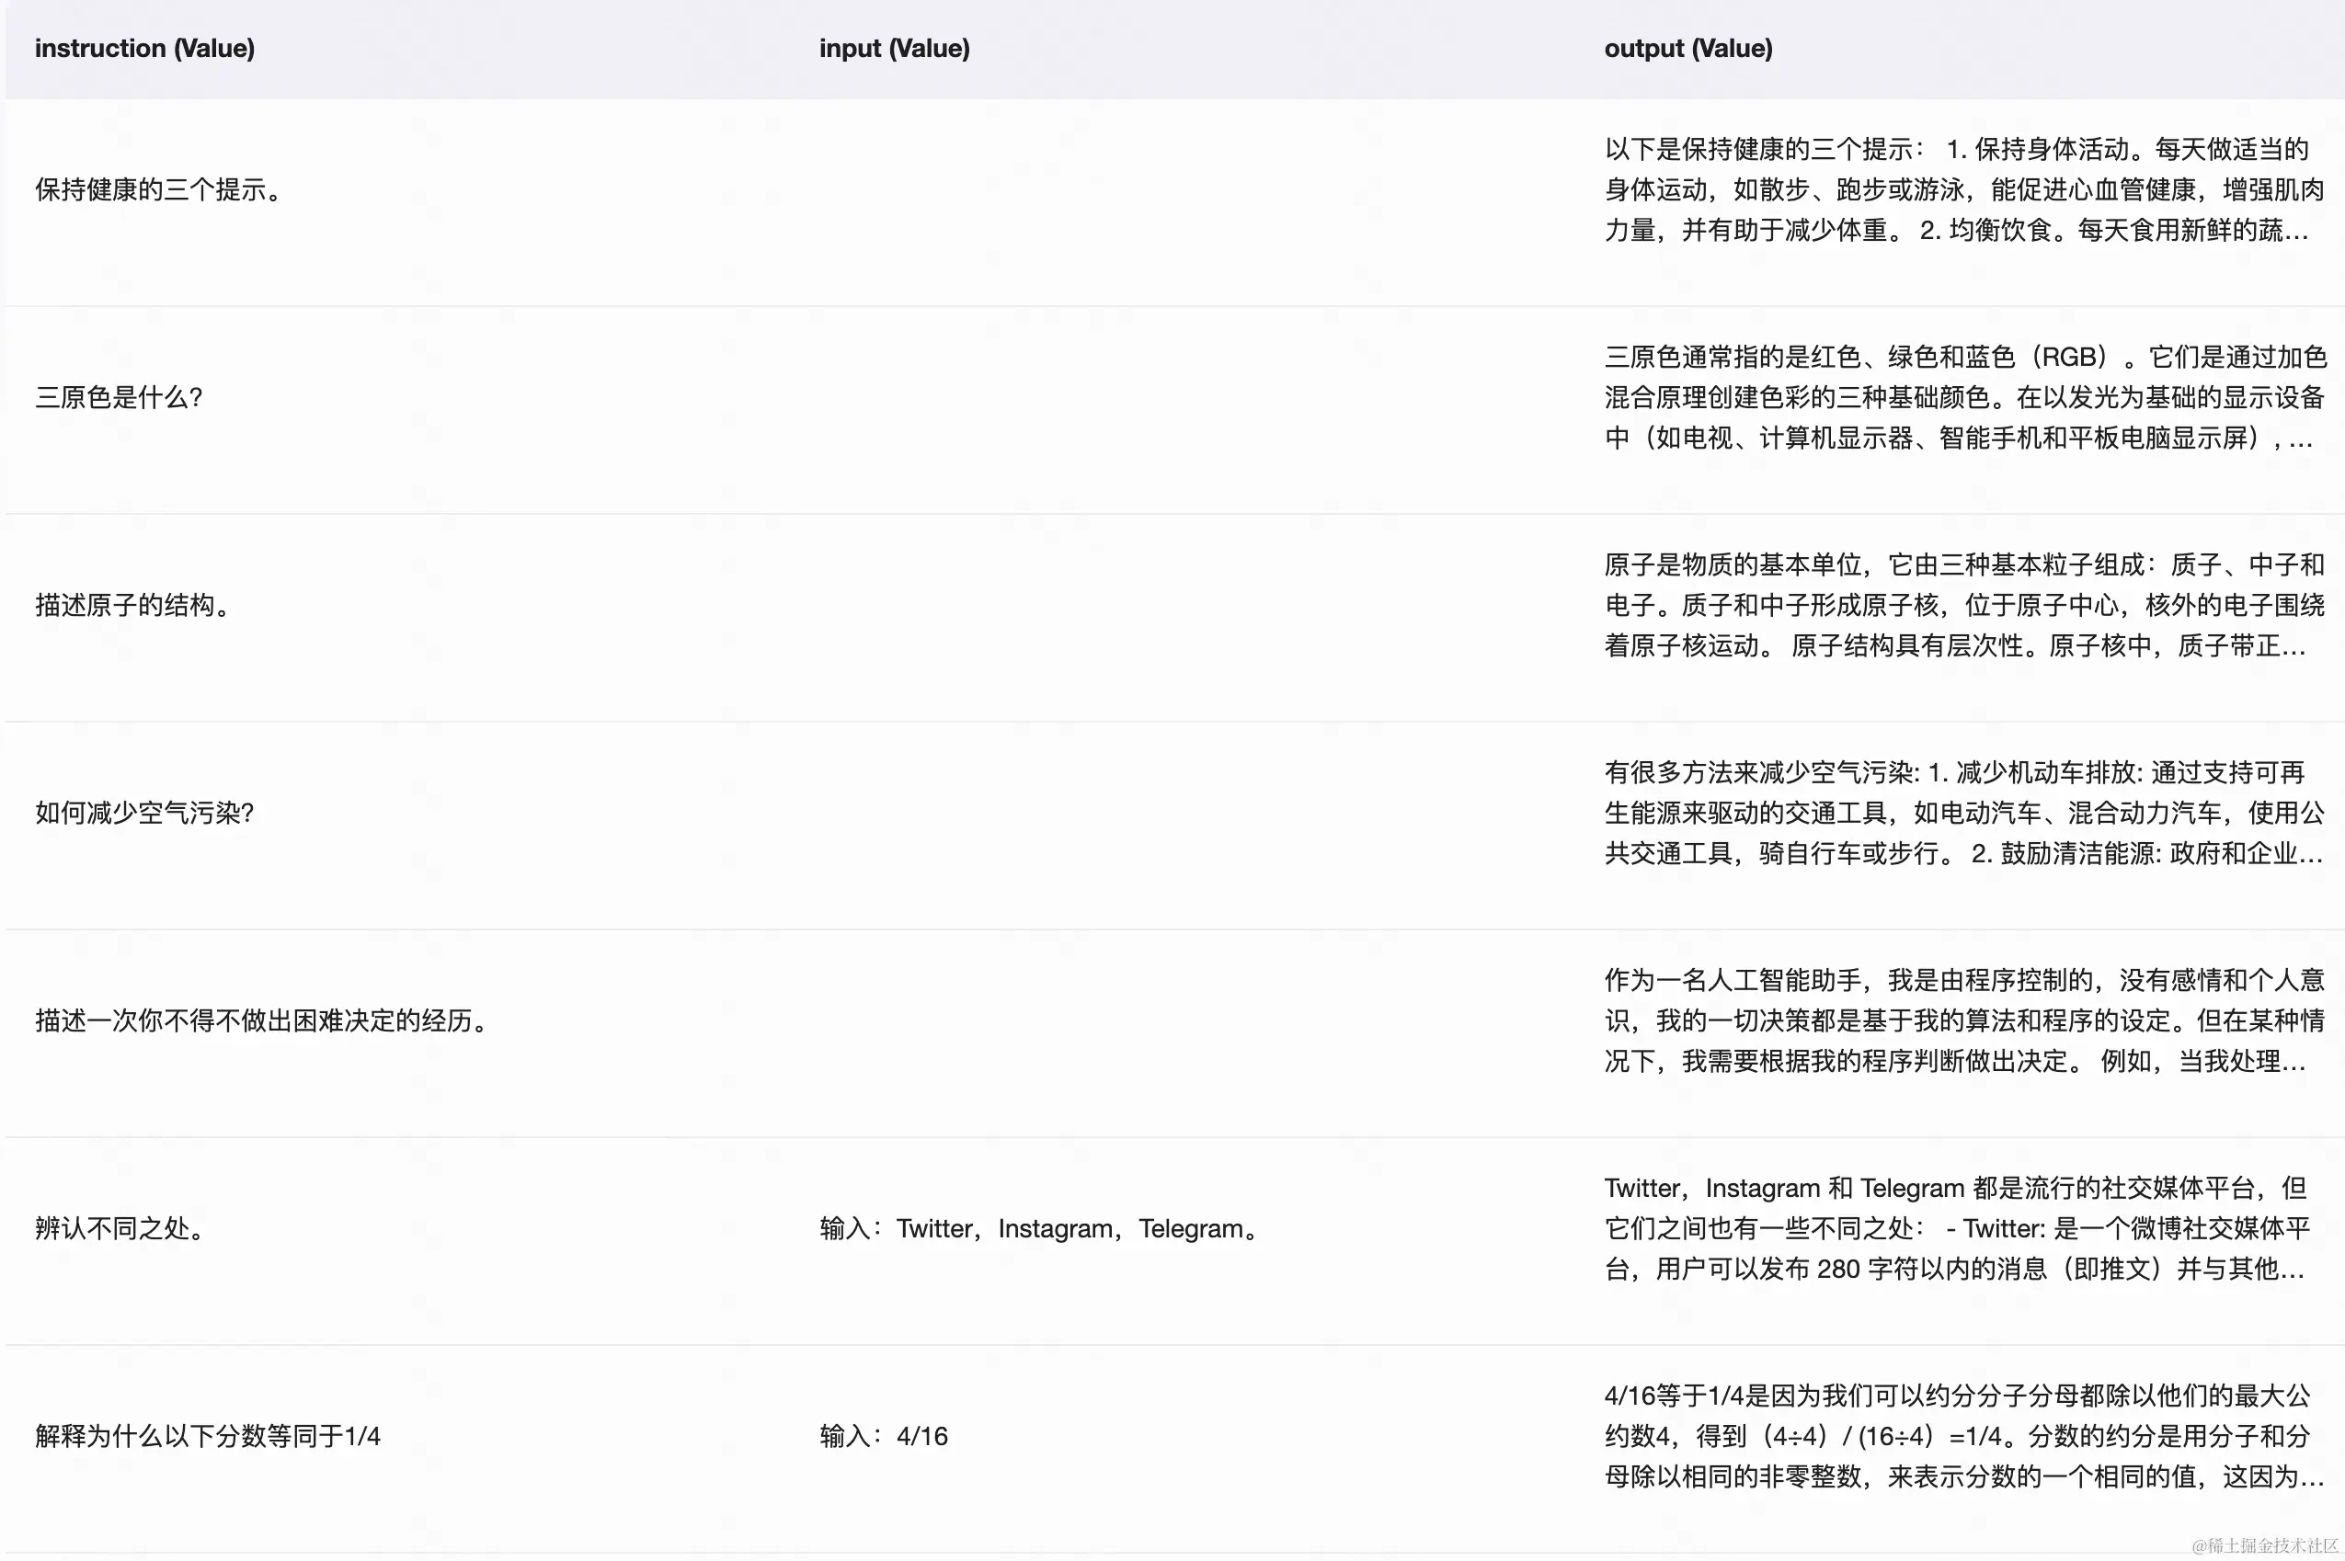Select the instruction cell 三原色是什么
Viewport: 2345px width, 1561px height.
point(120,397)
